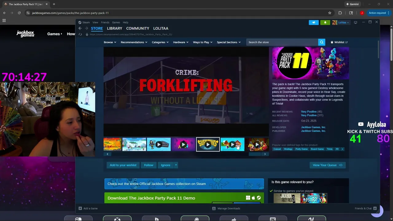This screenshot has width=393, height=221.
Task: Play the Doominate trailer thumbnail
Action: pos(159,144)
